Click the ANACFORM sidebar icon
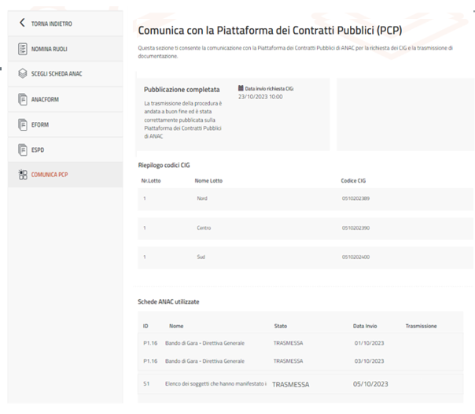Viewport: 475px width, 414px height. tap(22, 99)
